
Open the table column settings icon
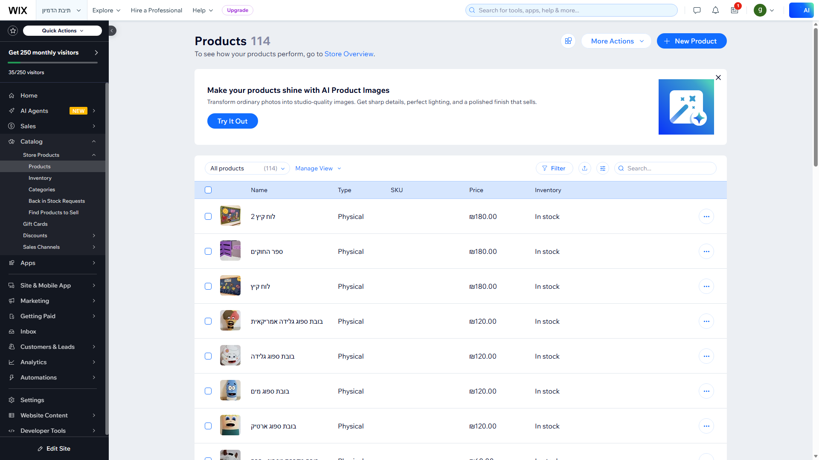click(602, 168)
